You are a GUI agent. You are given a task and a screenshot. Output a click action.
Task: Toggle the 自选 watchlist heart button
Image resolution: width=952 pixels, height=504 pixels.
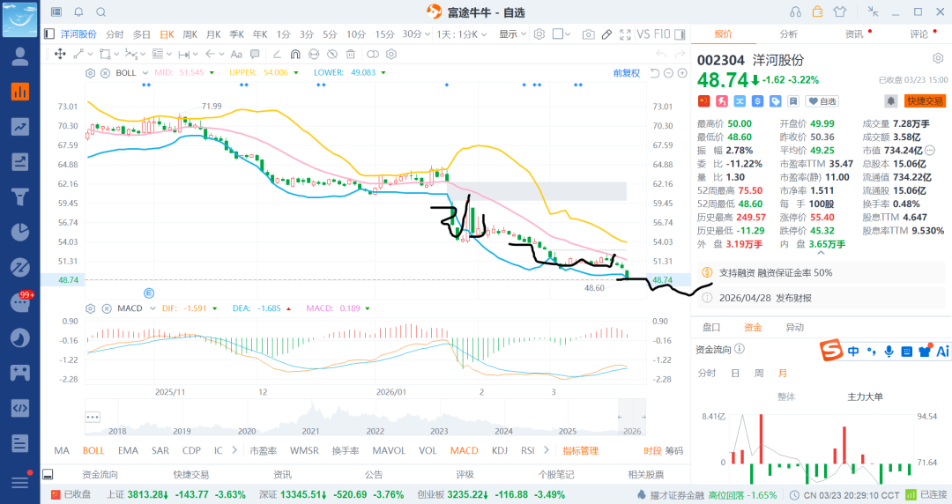(823, 101)
